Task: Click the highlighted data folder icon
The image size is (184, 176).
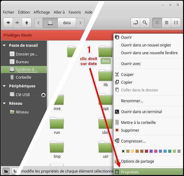Action: pyautogui.click(x=105, y=51)
